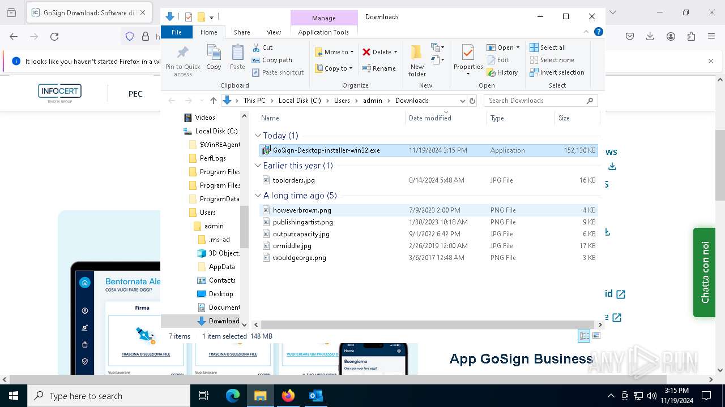Collapse Earlier this year group
This screenshot has height=407, width=725.
[x=258, y=166]
